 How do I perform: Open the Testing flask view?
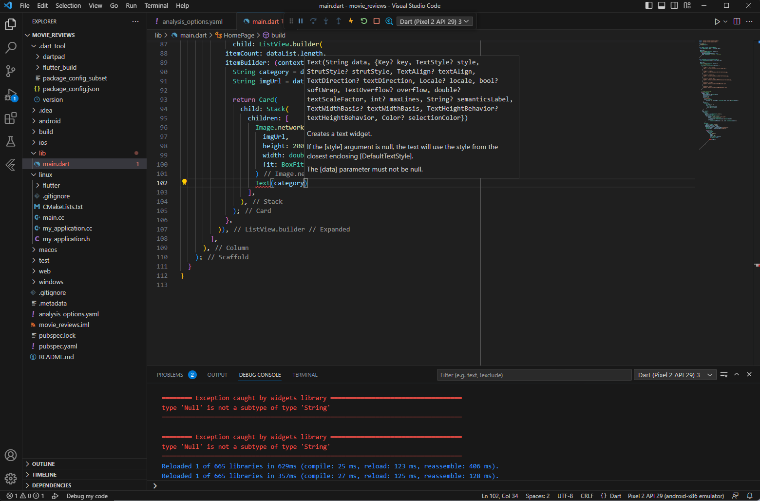pyautogui.click(x=11, y=141)
